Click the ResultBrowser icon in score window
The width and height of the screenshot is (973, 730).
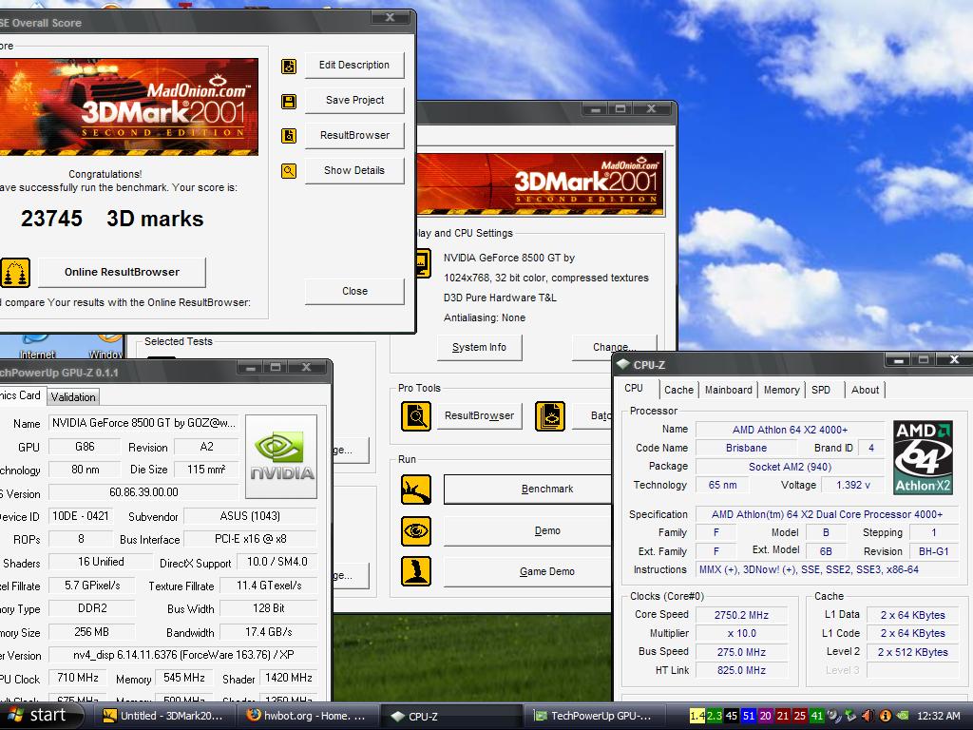(289, 136)
